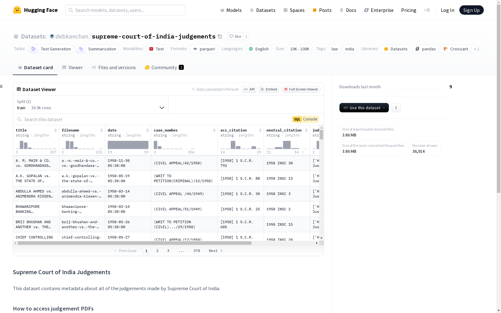Open the Text Generation task tag
501x313 pixels.
tap(51, 49)
